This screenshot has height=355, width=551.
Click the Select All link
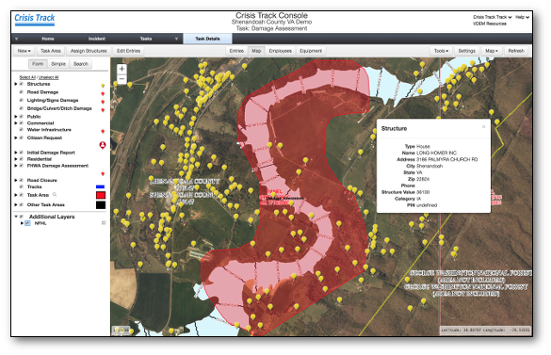point(27,77)
